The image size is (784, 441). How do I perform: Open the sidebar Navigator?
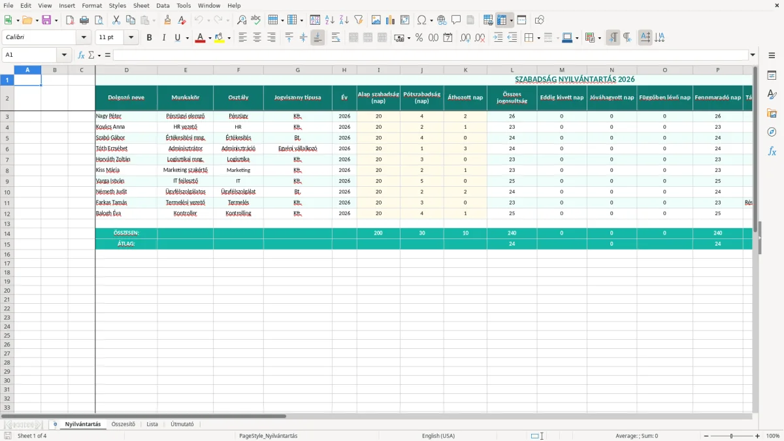[772, 133]
